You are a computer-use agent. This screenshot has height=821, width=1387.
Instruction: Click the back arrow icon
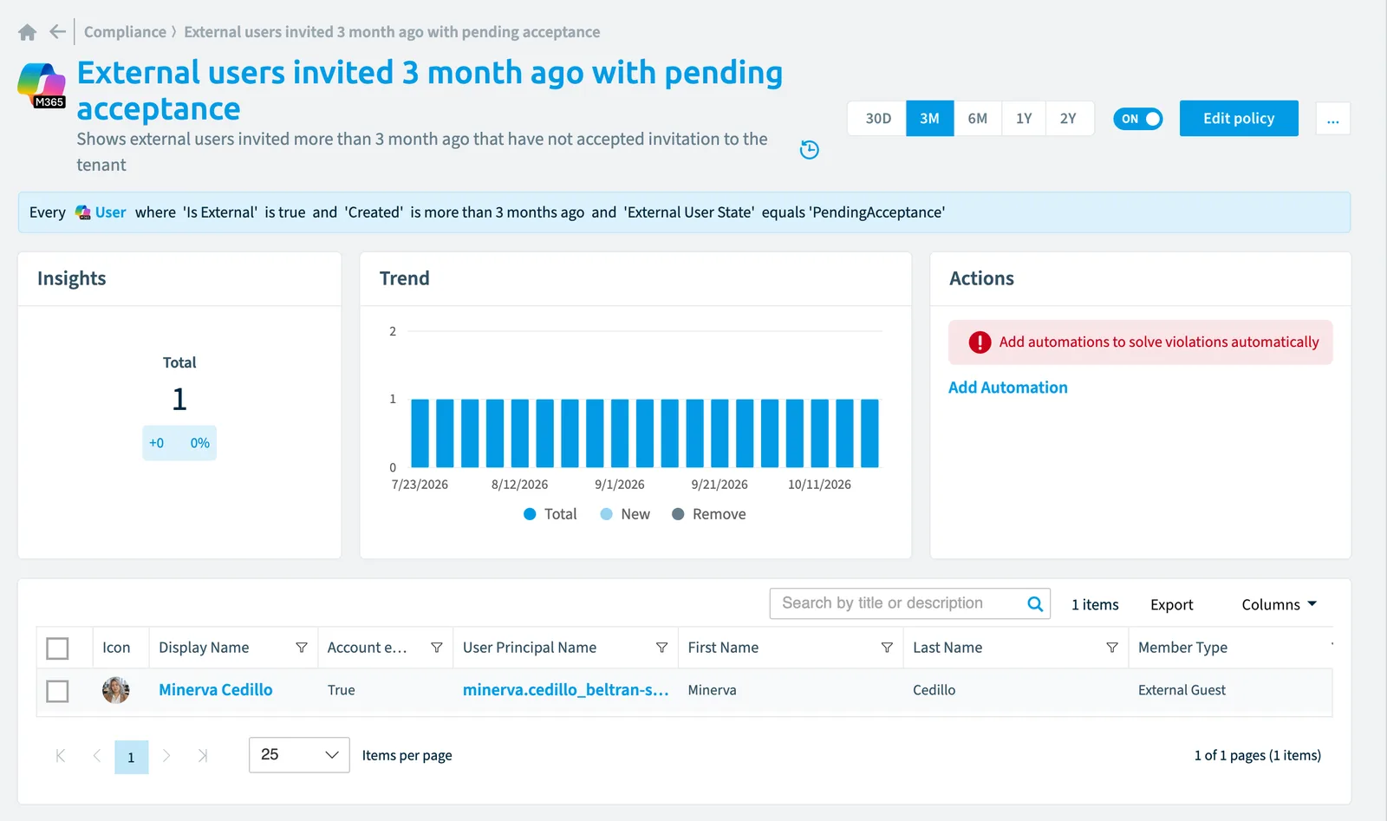(57, 32)
